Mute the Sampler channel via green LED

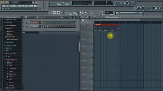tap(24, 26)
